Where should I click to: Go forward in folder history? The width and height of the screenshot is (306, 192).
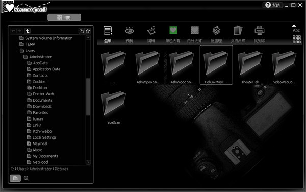[x=19, y=31]
